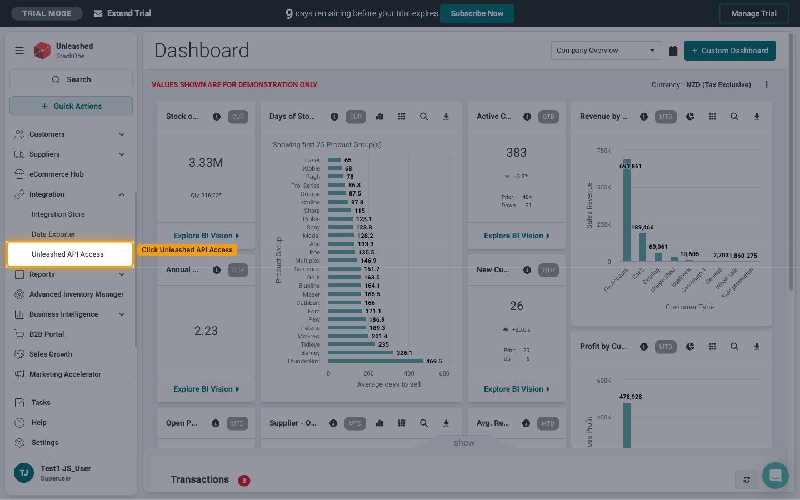Zoom Days of Stock chart with magnifier
The image size is (800, 500).
point(424,117)
